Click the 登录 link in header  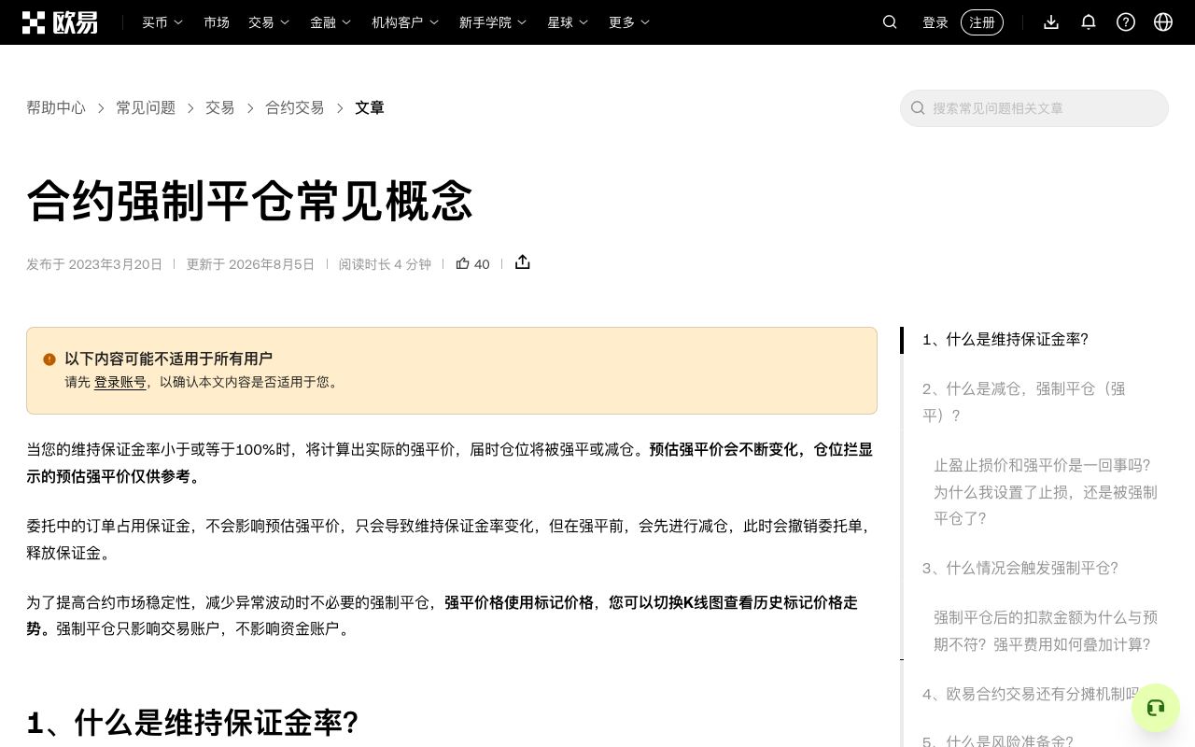pyautogui.click(x=935, y=22)
